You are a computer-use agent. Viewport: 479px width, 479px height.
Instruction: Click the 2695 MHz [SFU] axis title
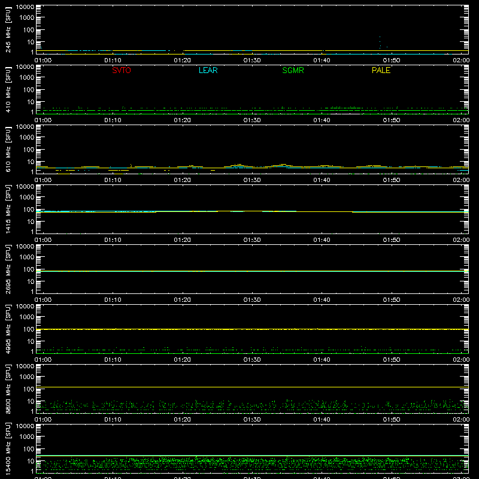pos(8,269)
